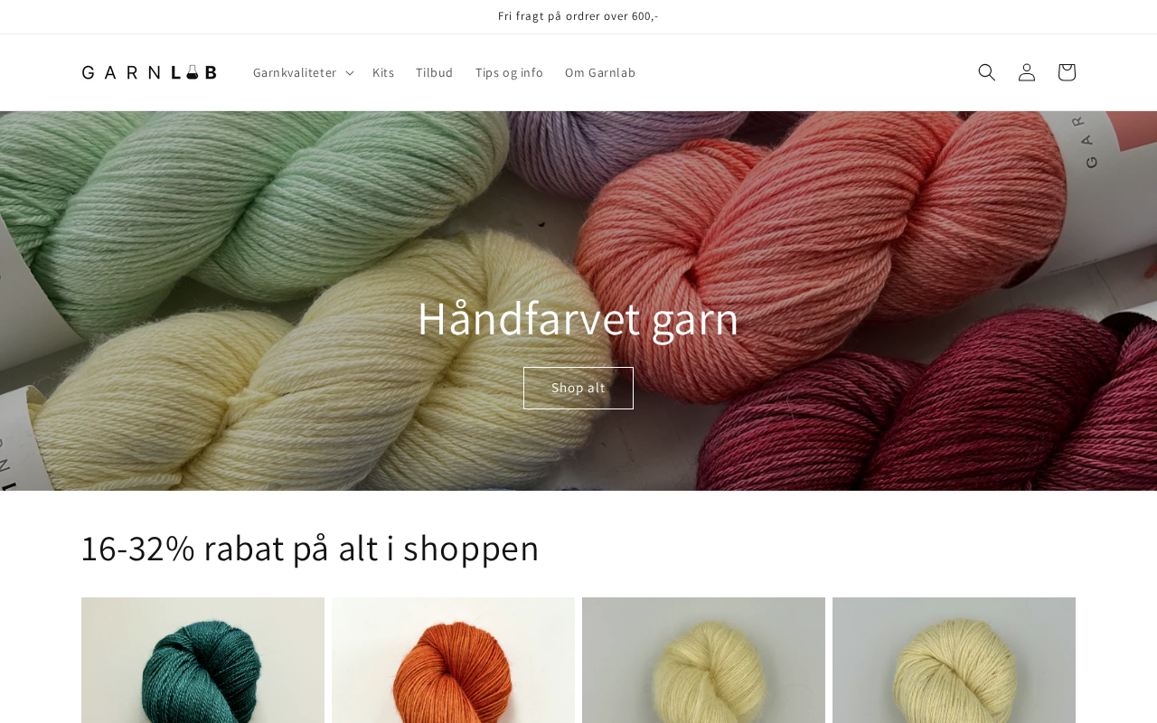Select Tips og info in navigation

tap(509, 72)
